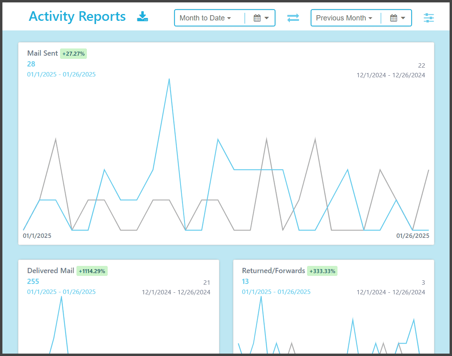Expand the Month to Date dropdown
Image resolution: width=452 pixels, height=356 pixels.
point(205,18)
